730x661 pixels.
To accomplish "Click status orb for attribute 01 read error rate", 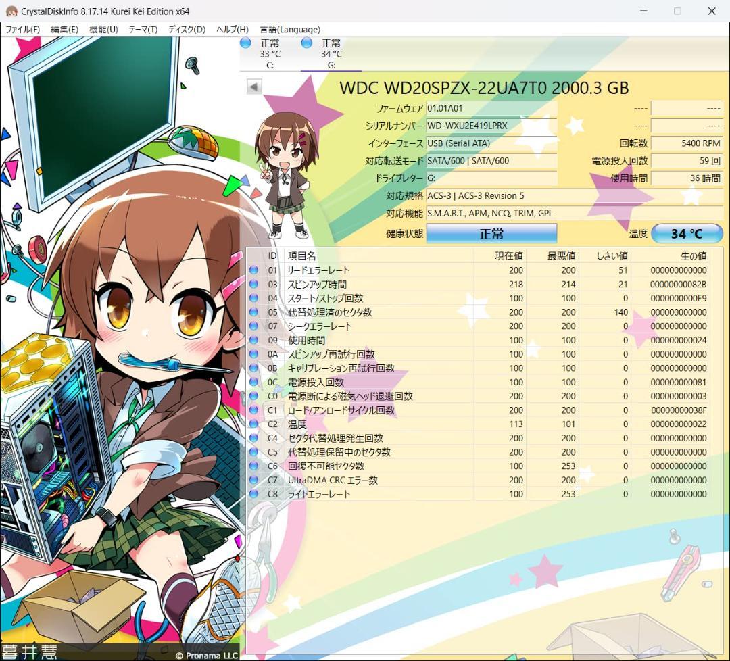I will pos(254,270).
